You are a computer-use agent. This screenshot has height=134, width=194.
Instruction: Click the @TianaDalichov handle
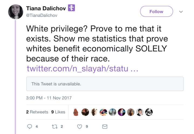[x=41, y=16]
